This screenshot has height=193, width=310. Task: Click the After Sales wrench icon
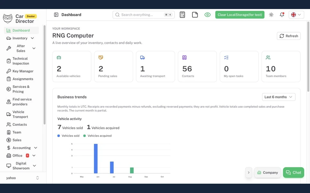[9, 48]
